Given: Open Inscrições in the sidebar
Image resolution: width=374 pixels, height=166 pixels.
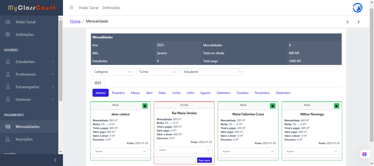Looking at the screenshot, I should (x=24, y=139).
